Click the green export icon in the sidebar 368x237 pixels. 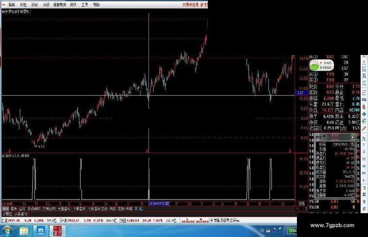[x=364, y=121]
